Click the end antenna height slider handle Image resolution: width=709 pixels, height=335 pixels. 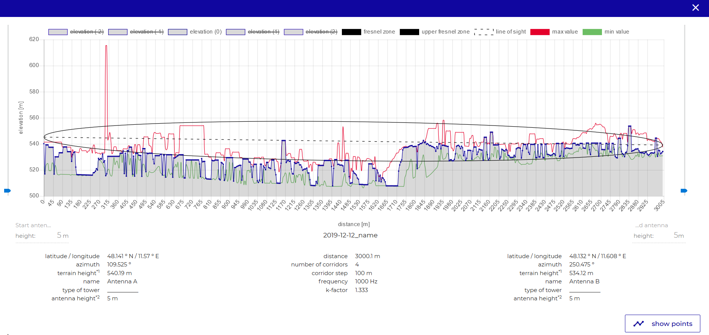684,191
